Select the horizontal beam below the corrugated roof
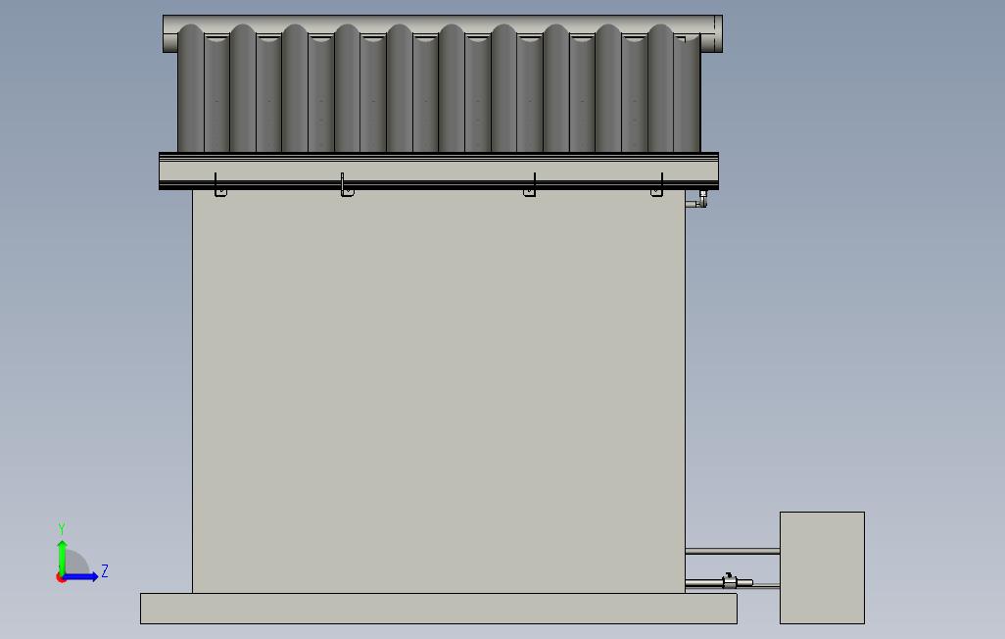 point(439,172)
